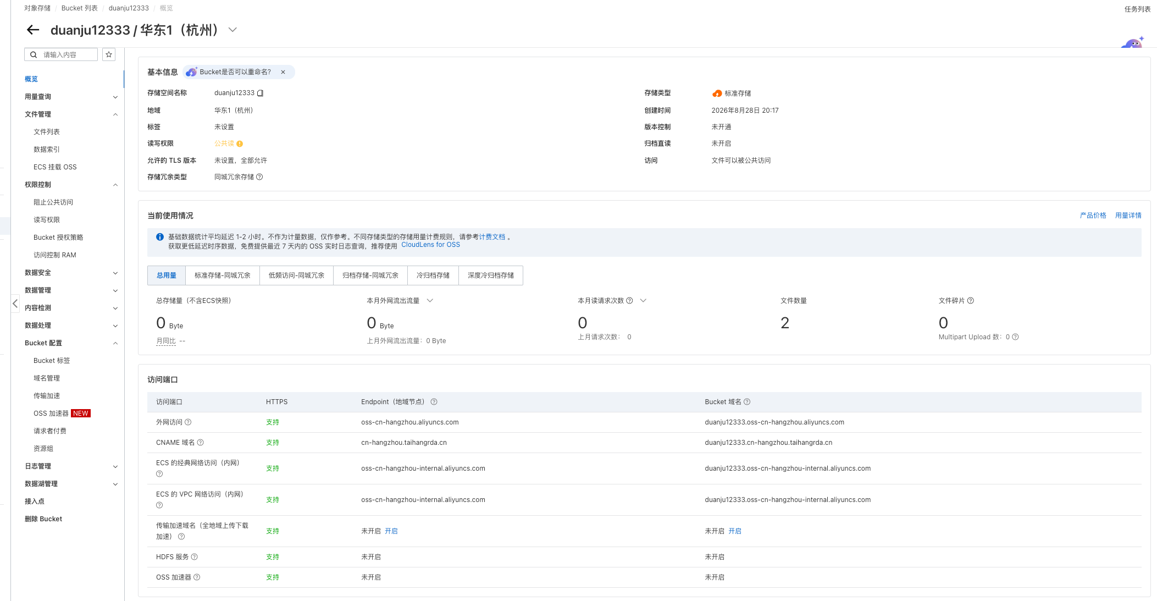Click Bucket 列表 in the breadcrumb
This screenshot has height=601, width=1157.
(x=80, y=8)
